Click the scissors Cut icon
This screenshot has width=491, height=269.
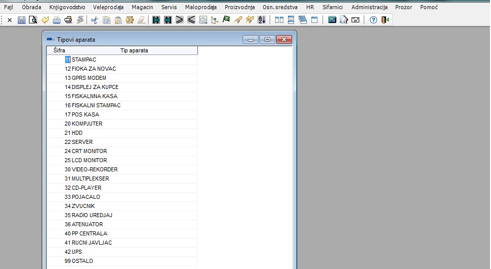[94, 20]
